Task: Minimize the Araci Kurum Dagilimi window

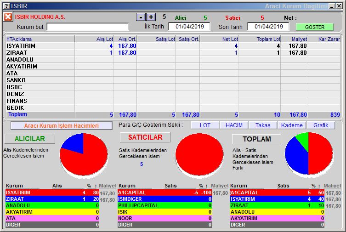Action: [x=332, y=6]
